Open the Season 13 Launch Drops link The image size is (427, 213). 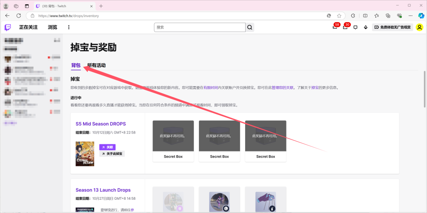click(103, 190)
